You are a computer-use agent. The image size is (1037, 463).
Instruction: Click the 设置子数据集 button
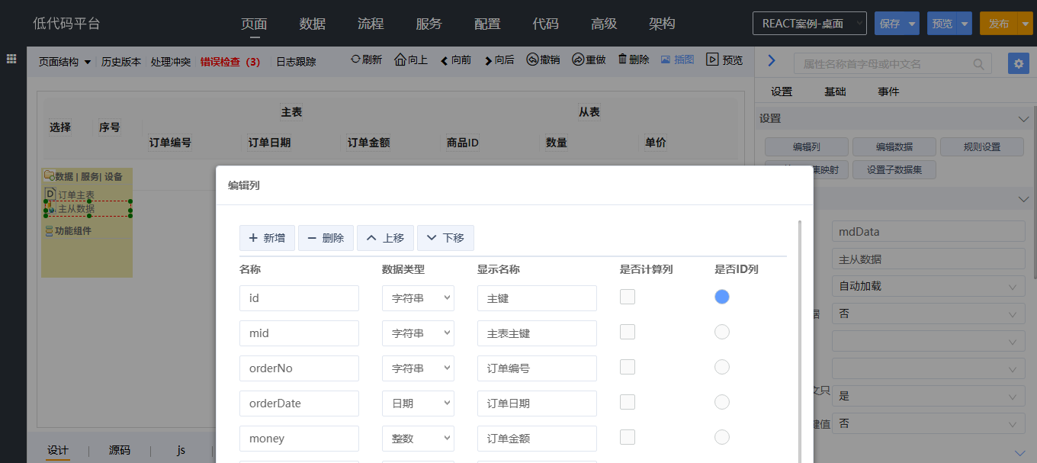click(x=894, y=170)
